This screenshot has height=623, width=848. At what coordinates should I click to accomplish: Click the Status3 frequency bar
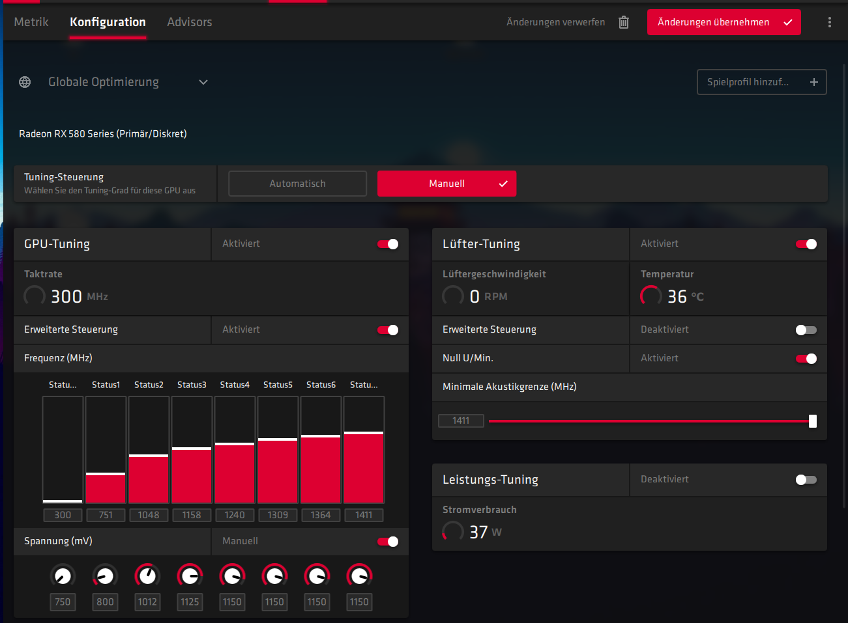coord(192,450)
